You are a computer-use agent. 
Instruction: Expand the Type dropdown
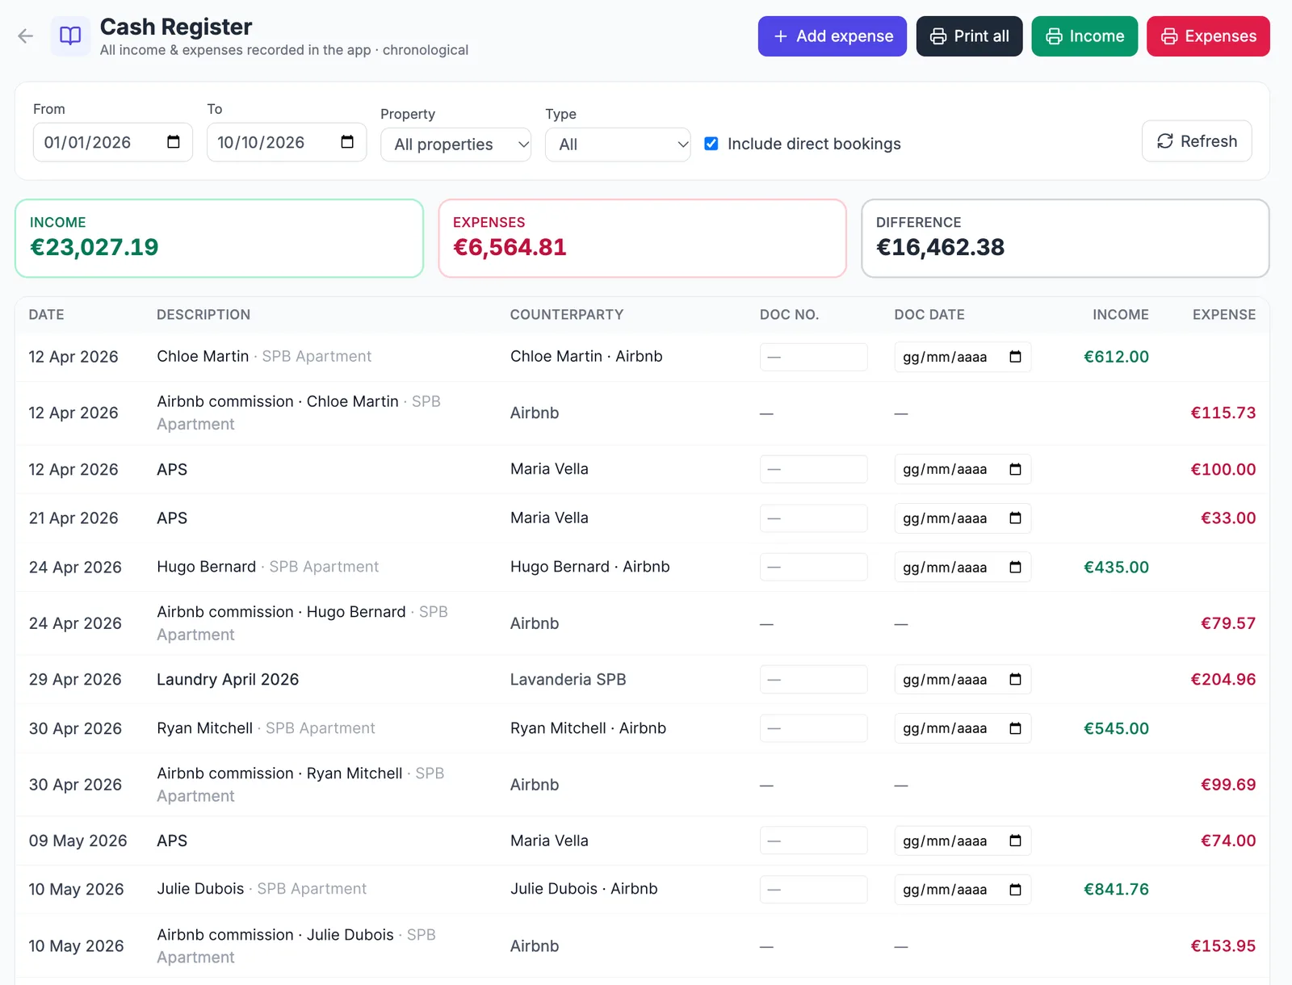(618, 145)
